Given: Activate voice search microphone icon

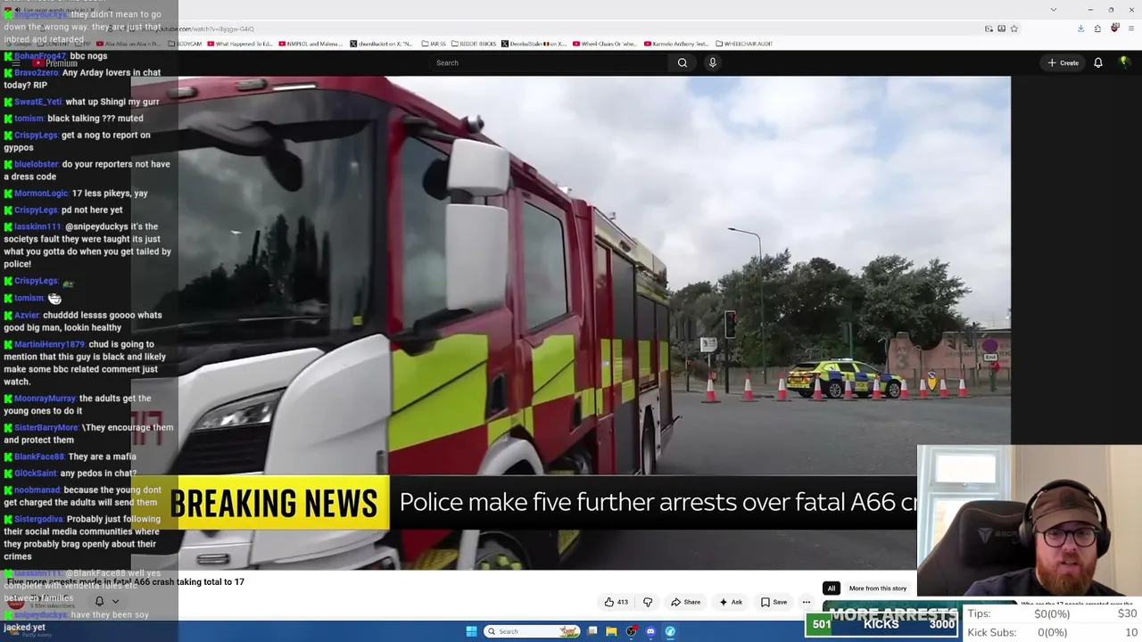Looking at the screenshot, I should tap(712, 62).
